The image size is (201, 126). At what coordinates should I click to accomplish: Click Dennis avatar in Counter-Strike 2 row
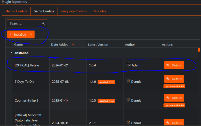128,100
